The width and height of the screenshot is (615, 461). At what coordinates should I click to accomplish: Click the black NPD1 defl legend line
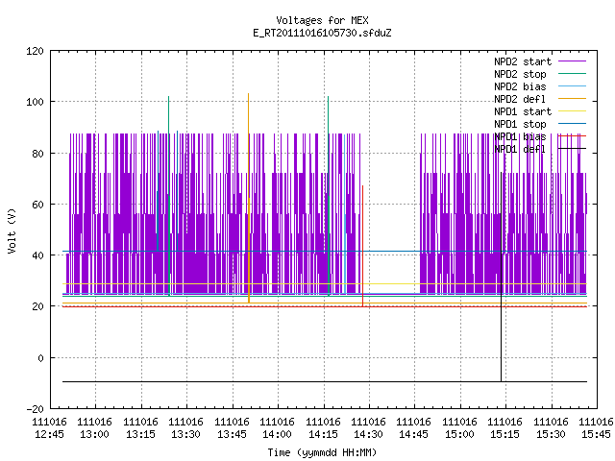click(x=572, y=149)
